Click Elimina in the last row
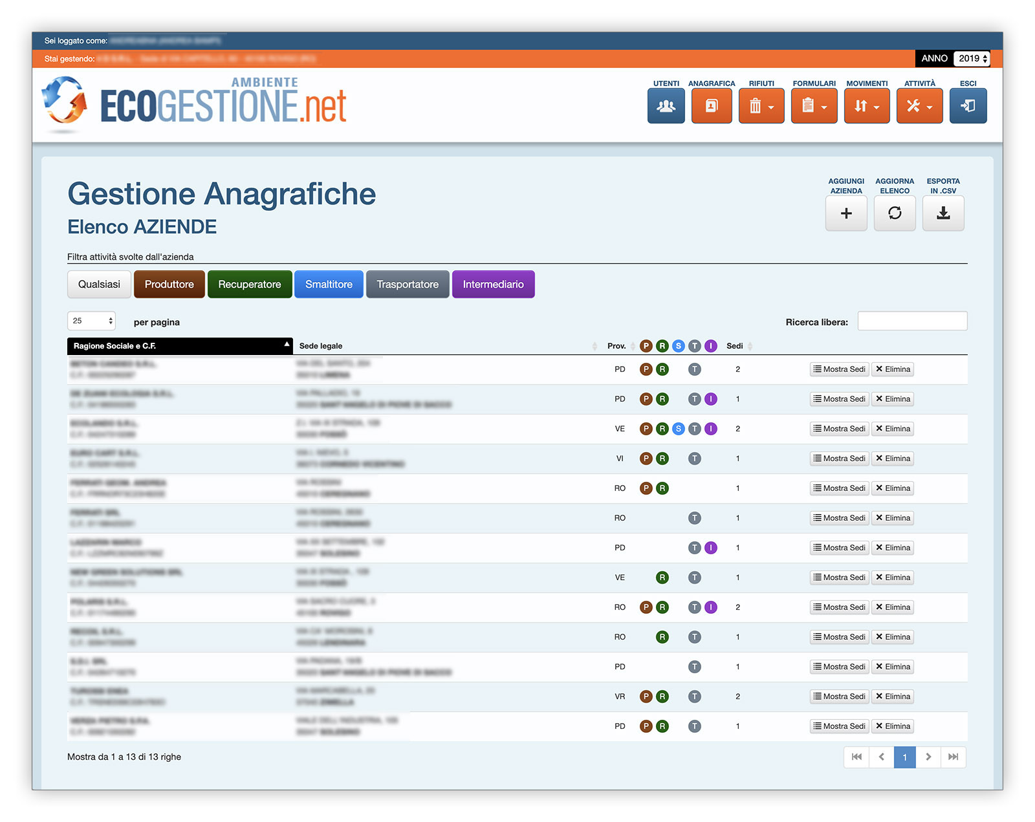 [x=893, y=726]
